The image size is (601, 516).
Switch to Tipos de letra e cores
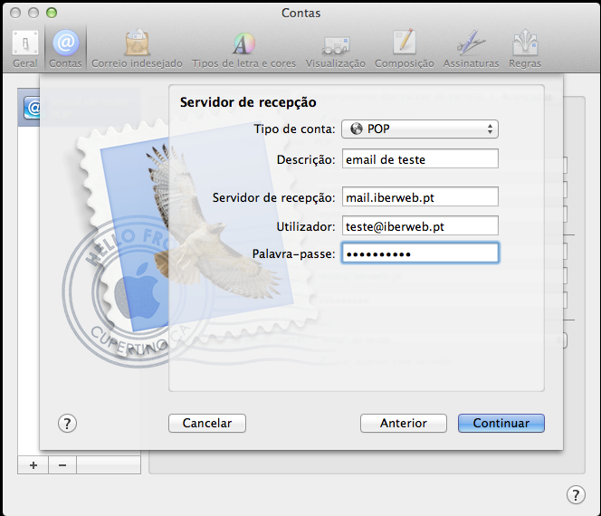coord(244,49)
